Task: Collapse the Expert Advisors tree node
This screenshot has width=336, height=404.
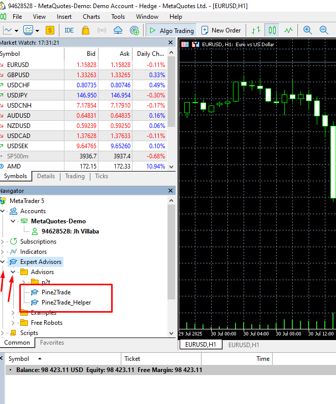Action: pyautogui.click(x=3, y=262)
